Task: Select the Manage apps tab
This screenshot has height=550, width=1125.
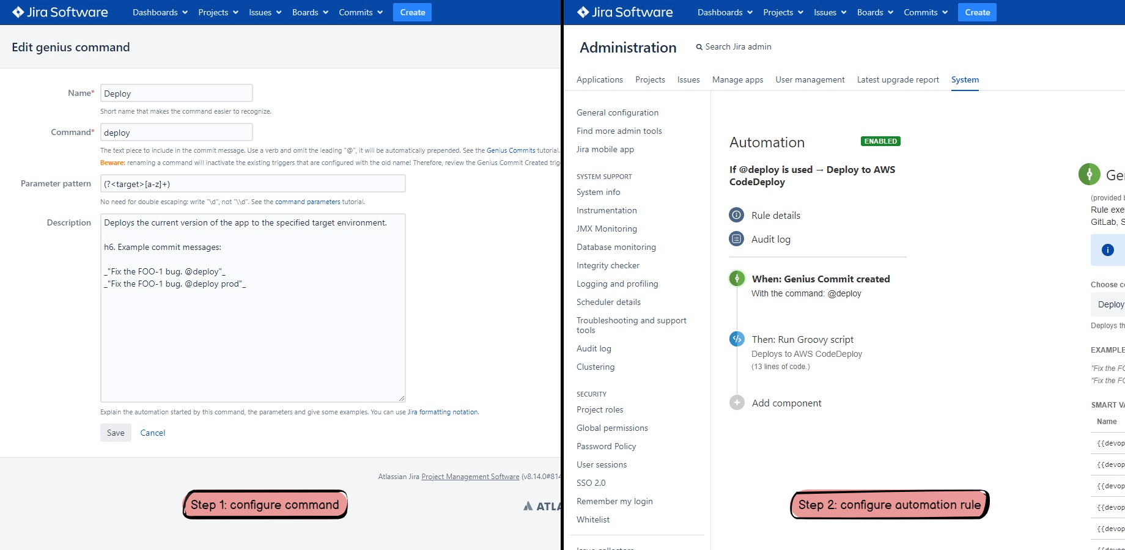Action: 737,79
